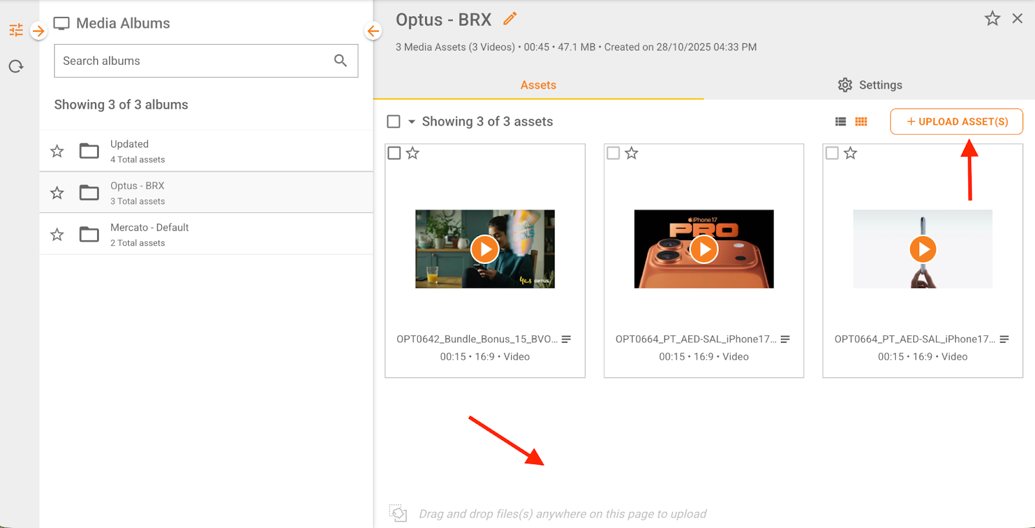Click the Bundle Bonus card's '00:15 • 16:9 • Video' text
The width and height of the screenshot is (1035, 528).
click(x=485, y=357)
